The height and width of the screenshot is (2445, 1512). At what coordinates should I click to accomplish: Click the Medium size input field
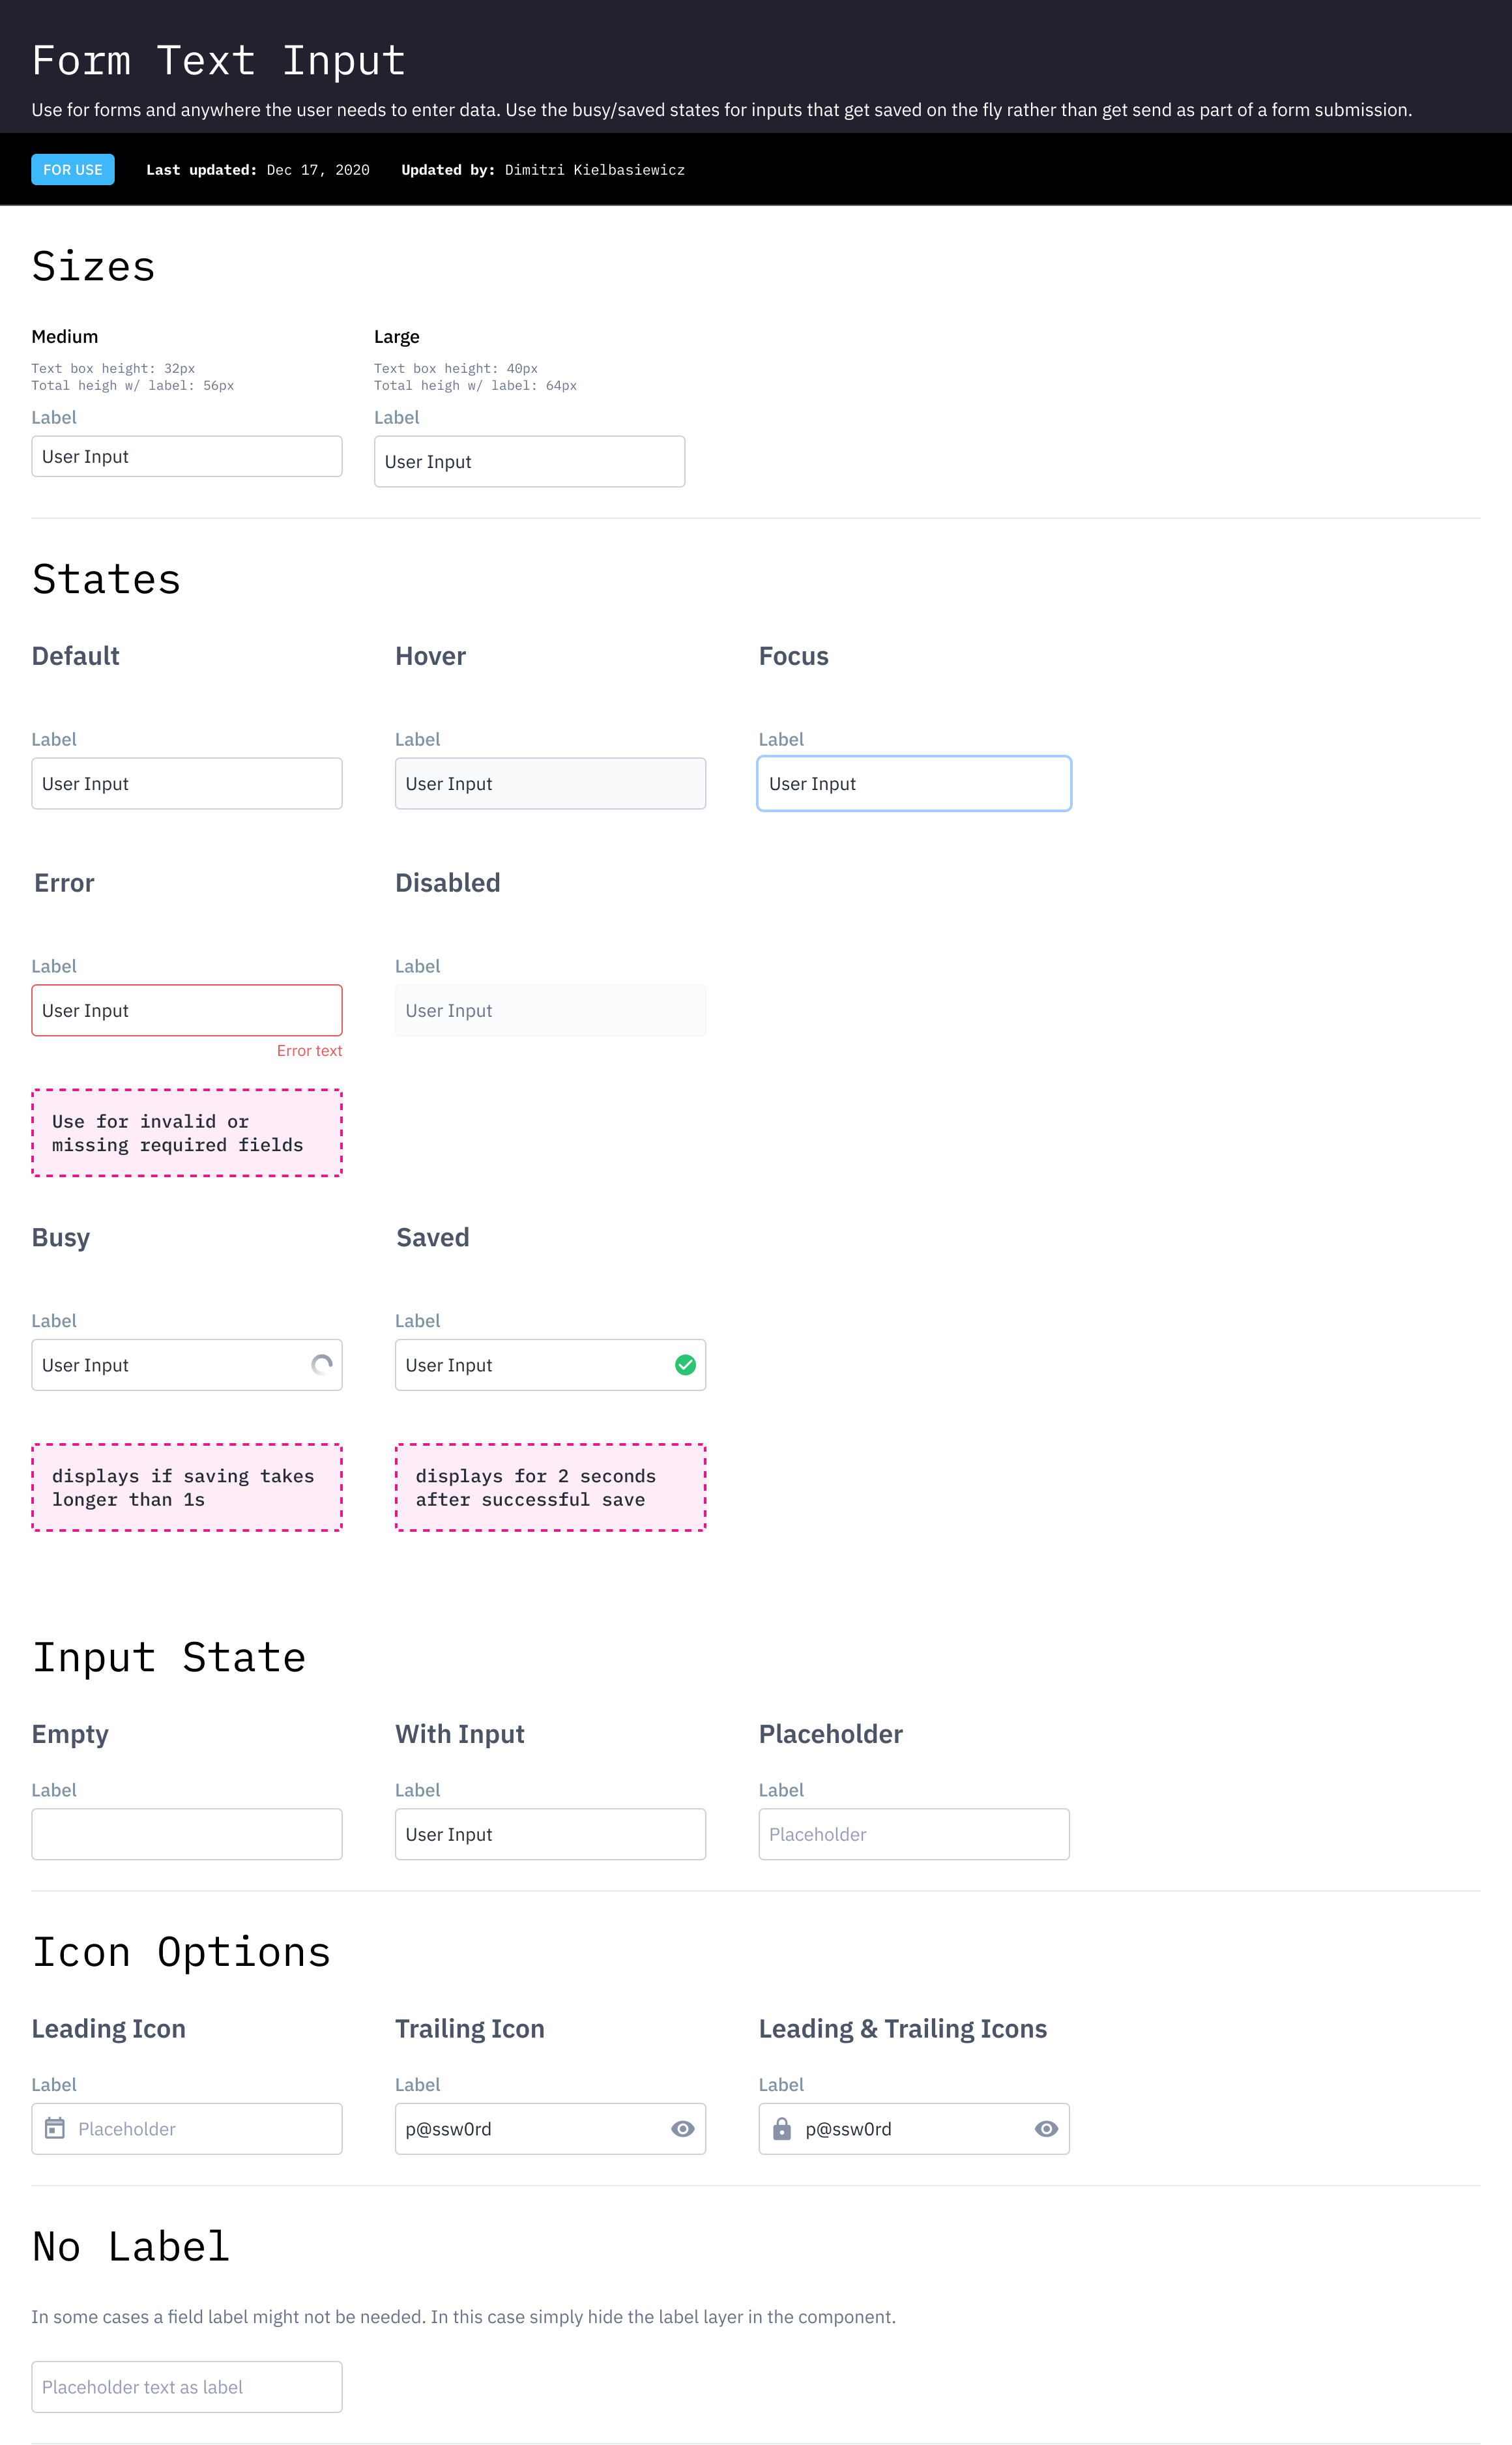point(187,456)
